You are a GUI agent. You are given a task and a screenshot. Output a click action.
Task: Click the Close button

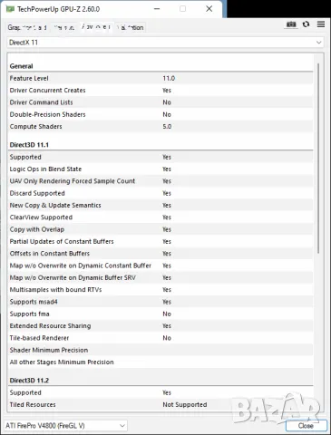click(x=306, y=426)
